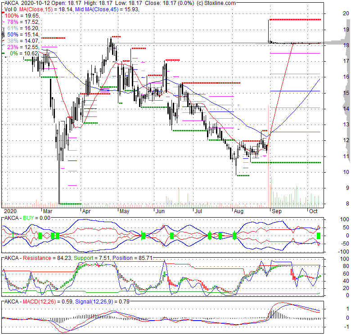Click the 'Close: 18.17 (0.0%)' value

coord(169,3)
